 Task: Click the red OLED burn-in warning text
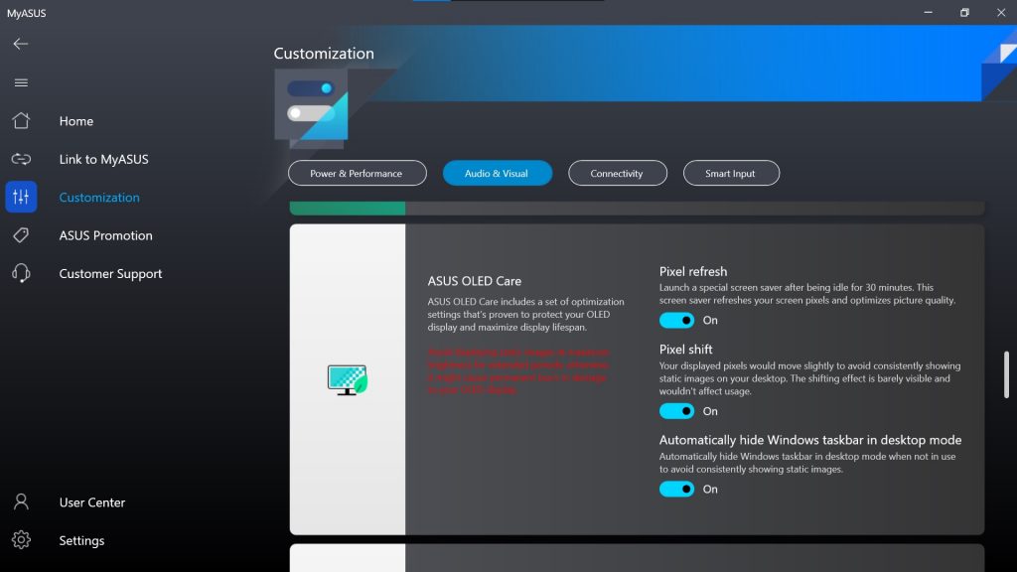[518, 371]
